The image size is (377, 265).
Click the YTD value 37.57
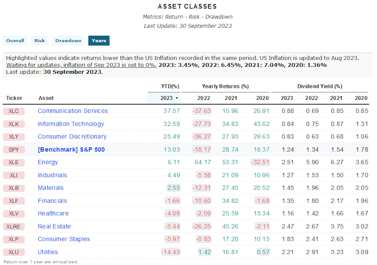click(172, 111)
